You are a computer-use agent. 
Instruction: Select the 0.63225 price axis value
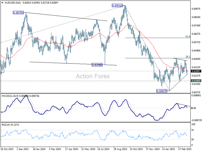[196, 67]
